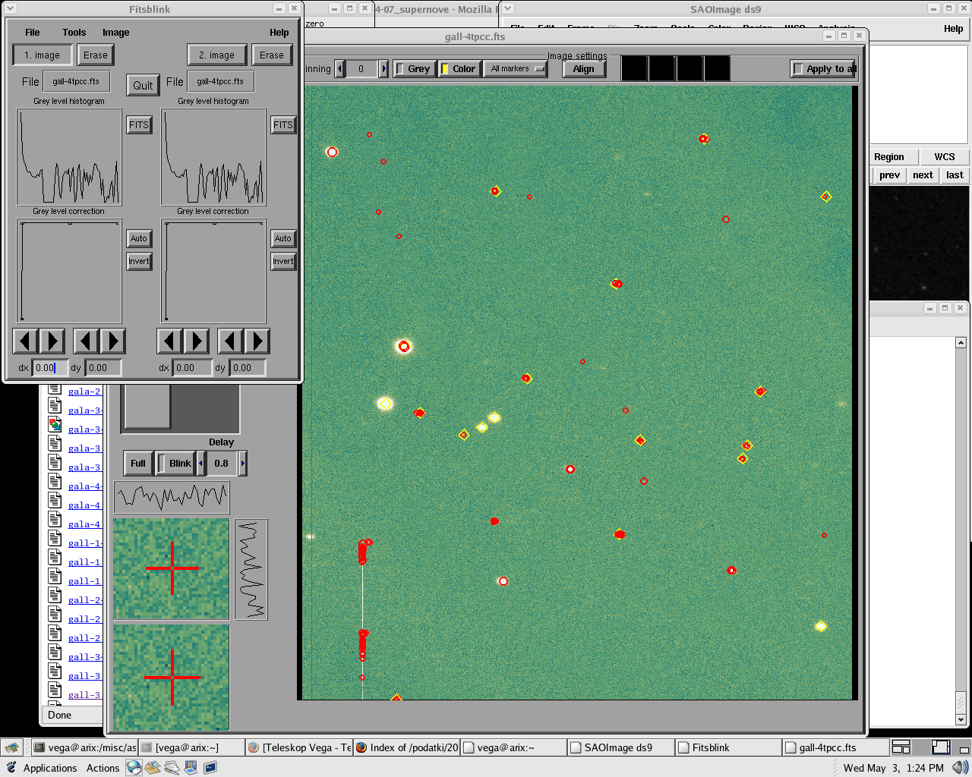The image size is (972, 777).
Task: Click the 'prev' button in ds9
Action: [x=889, y=175]
